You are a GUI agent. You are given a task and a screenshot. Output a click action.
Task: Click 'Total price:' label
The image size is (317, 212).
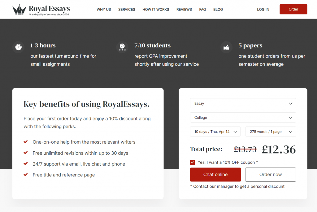(206, 149)
